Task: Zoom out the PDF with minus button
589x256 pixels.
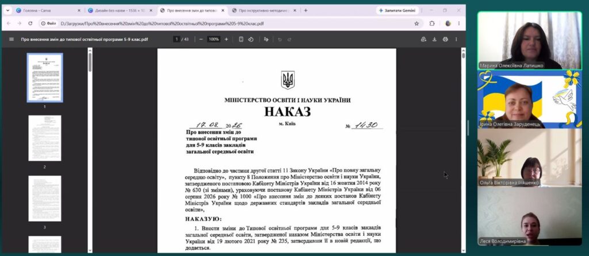Action: point(201,39)
